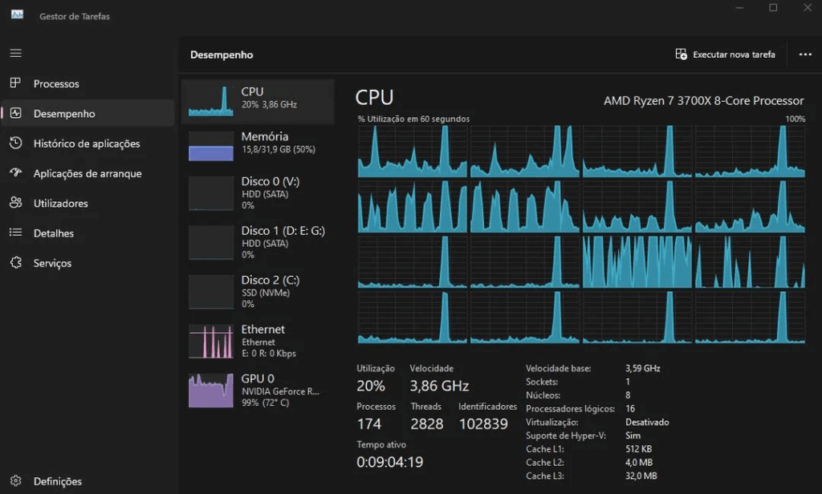Click the Definições gear icon
Viewport: 822px width, 494px height.
[16, 480]
